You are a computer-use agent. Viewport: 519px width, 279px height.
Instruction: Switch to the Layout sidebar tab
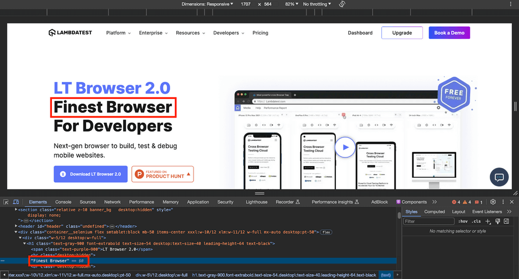pos(458,212)
